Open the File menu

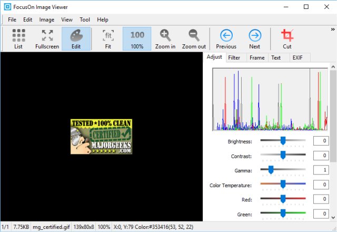click(12, 20)
